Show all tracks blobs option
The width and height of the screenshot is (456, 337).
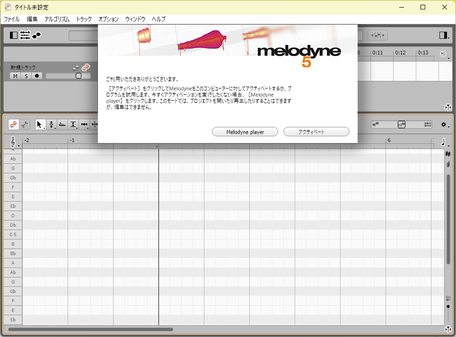(428, 124)
